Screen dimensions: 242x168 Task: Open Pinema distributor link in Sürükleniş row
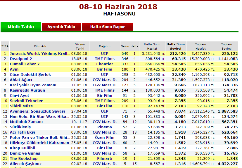pyautogui.click(x=105, y=127)
